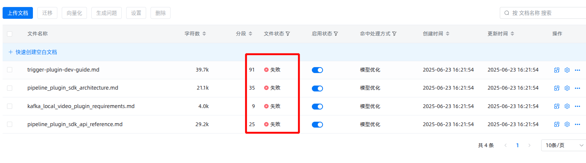The height and width of the screenshot is (163, 586).
Task: Open more options for kafka_local_video_plugin_requirements.md
Action: 577,106
